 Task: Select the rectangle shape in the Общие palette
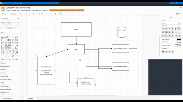[3, 37]
